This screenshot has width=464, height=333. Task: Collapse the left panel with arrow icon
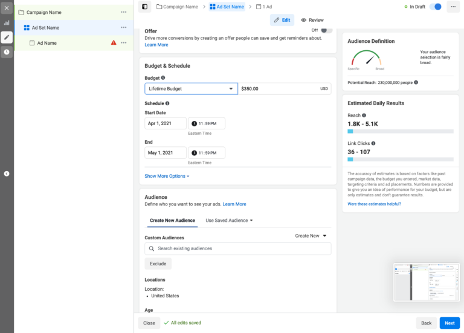[x=7, y=173]
